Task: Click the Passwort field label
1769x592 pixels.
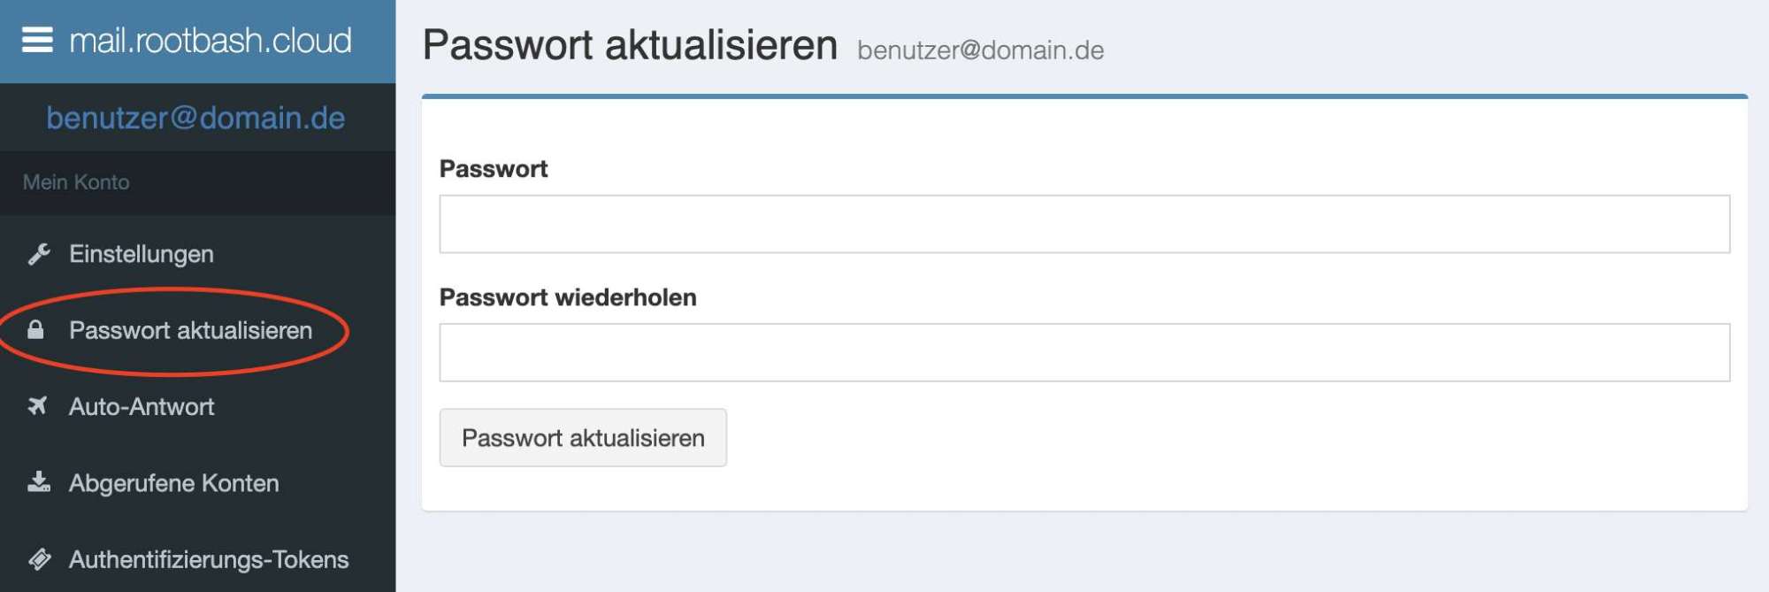Action: click(x=494, y=169)
